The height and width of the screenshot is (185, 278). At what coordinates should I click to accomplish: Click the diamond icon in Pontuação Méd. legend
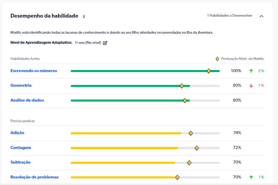pyautogui.click(x=217, y=59)
